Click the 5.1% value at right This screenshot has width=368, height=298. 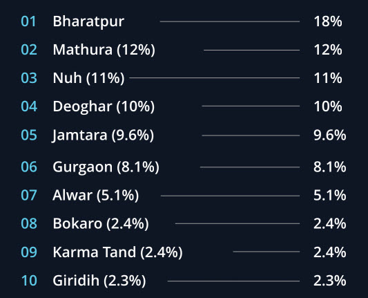click(x=330, y=195)
